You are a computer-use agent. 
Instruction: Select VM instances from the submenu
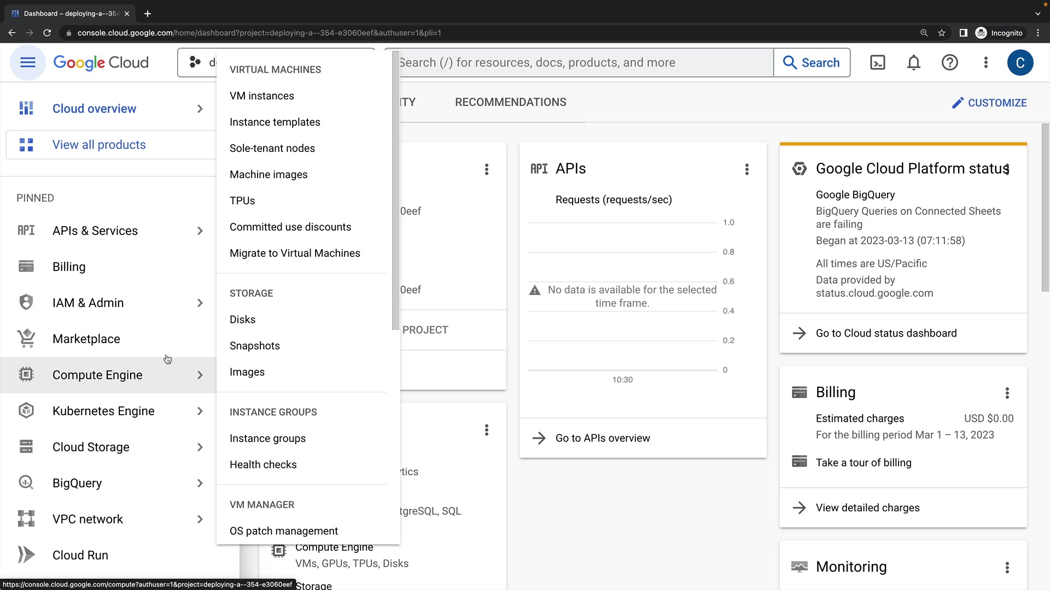point(261,96)
